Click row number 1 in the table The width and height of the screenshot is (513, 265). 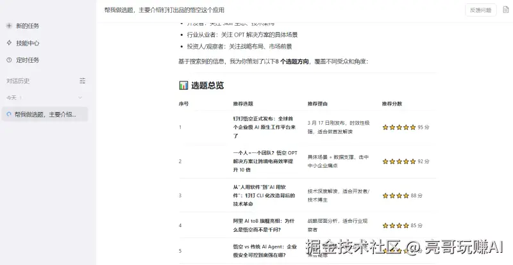pyautogui.click(x=180, y=127)
